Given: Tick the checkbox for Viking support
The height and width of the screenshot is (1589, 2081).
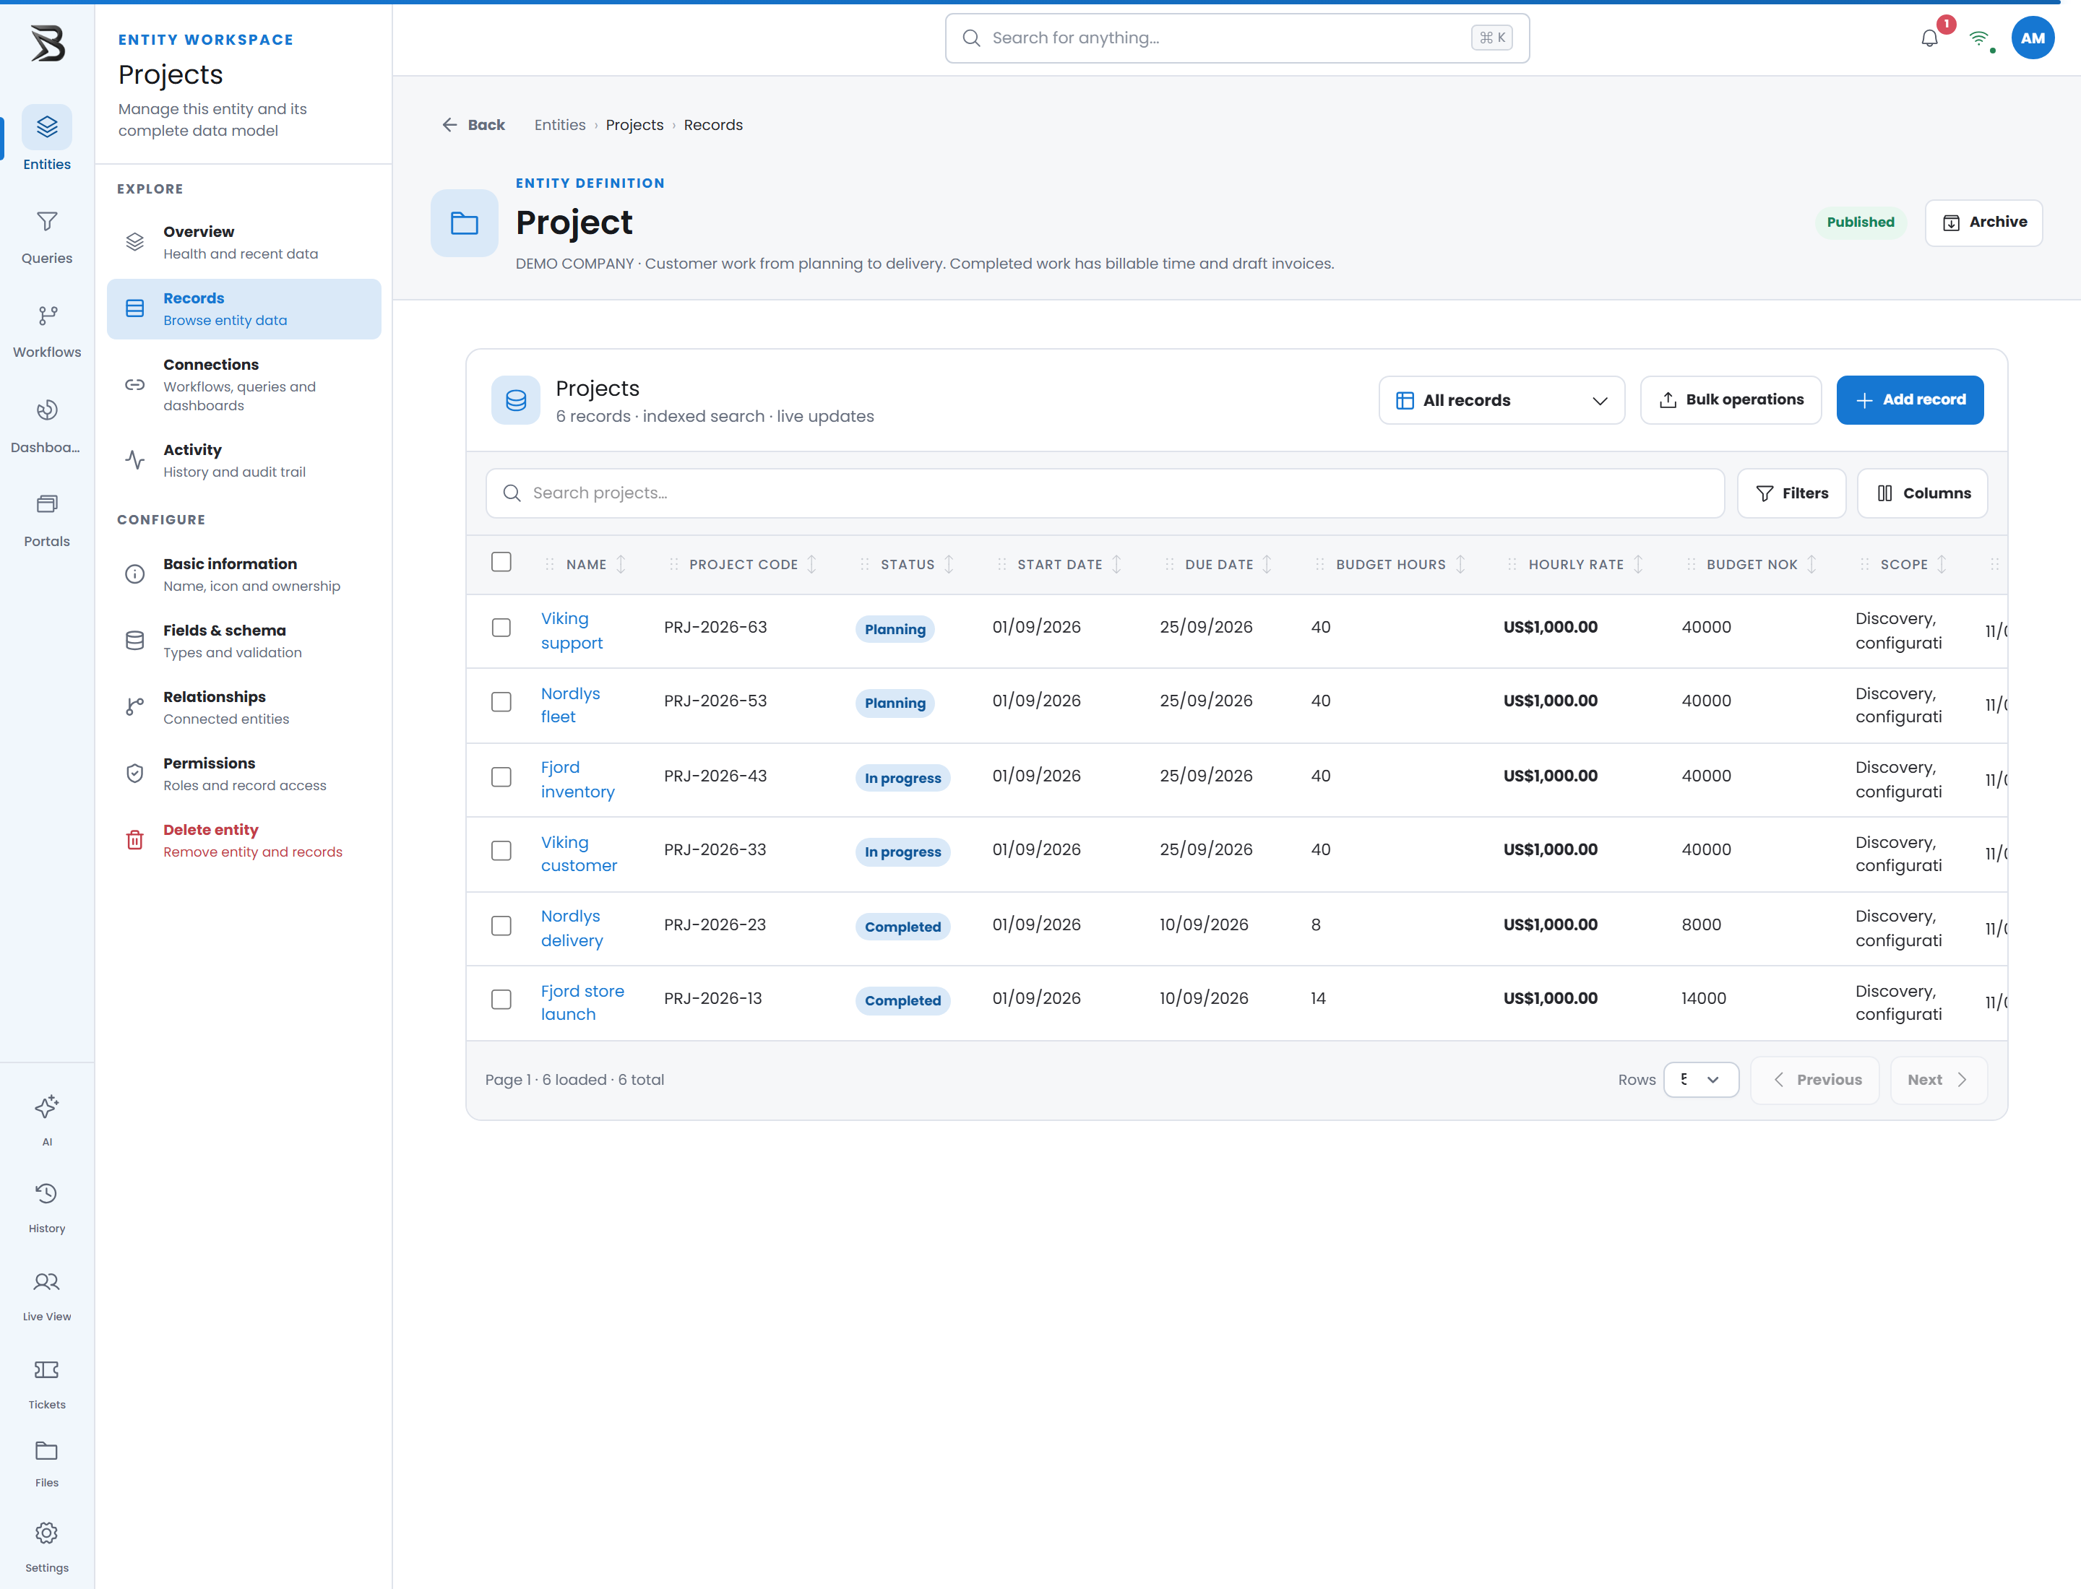Looking at the screenshot, I should [x=501, y=627].
